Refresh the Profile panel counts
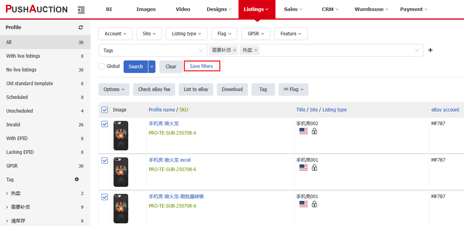The height and width of the screenshot is (226, 464). [81, 27]
